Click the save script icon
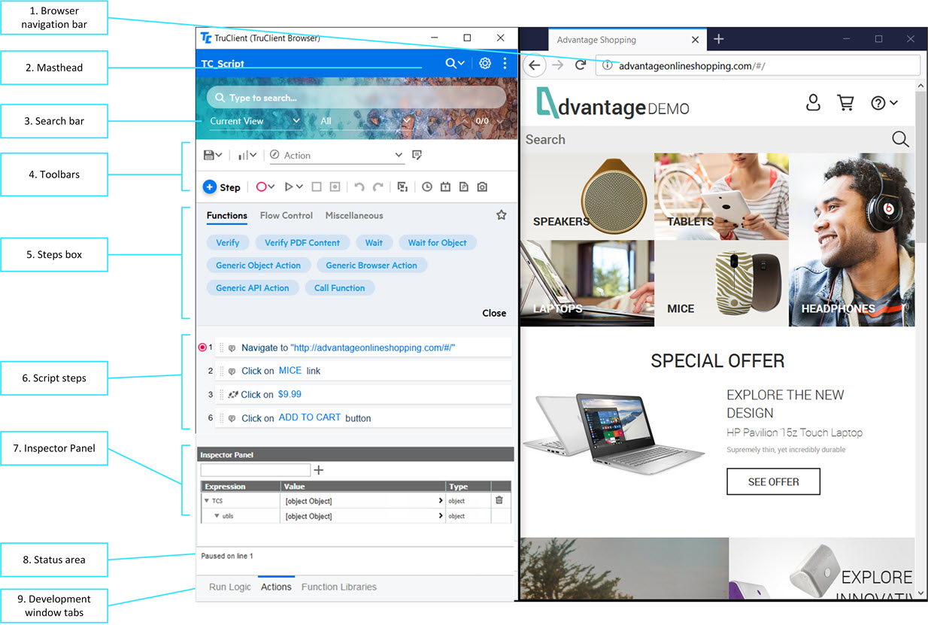 point(210,155)
